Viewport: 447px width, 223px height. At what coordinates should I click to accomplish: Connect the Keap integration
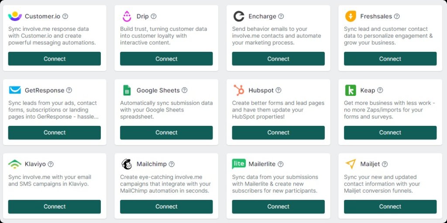click(390, 132)
